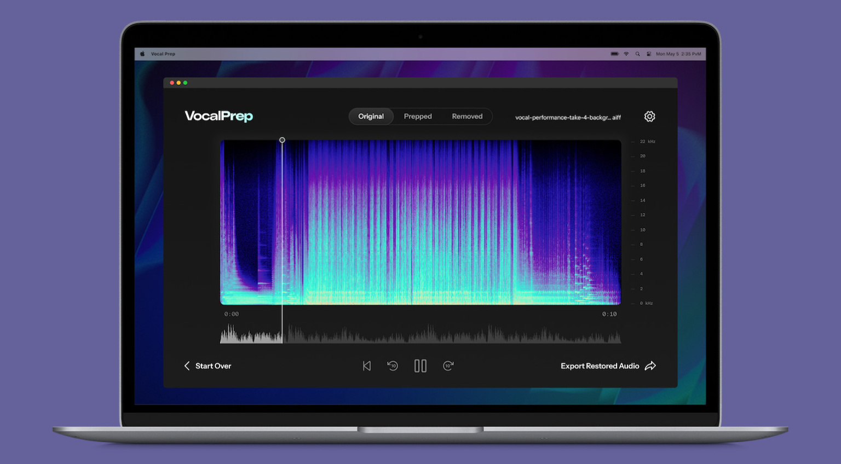Check the Wi-Fi status icon

[626, 54]
